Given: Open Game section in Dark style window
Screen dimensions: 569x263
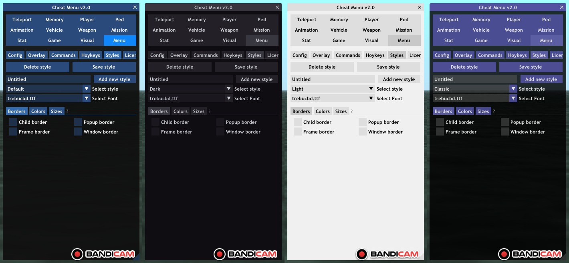Looking at the screenshot, I should coord(197,40).
